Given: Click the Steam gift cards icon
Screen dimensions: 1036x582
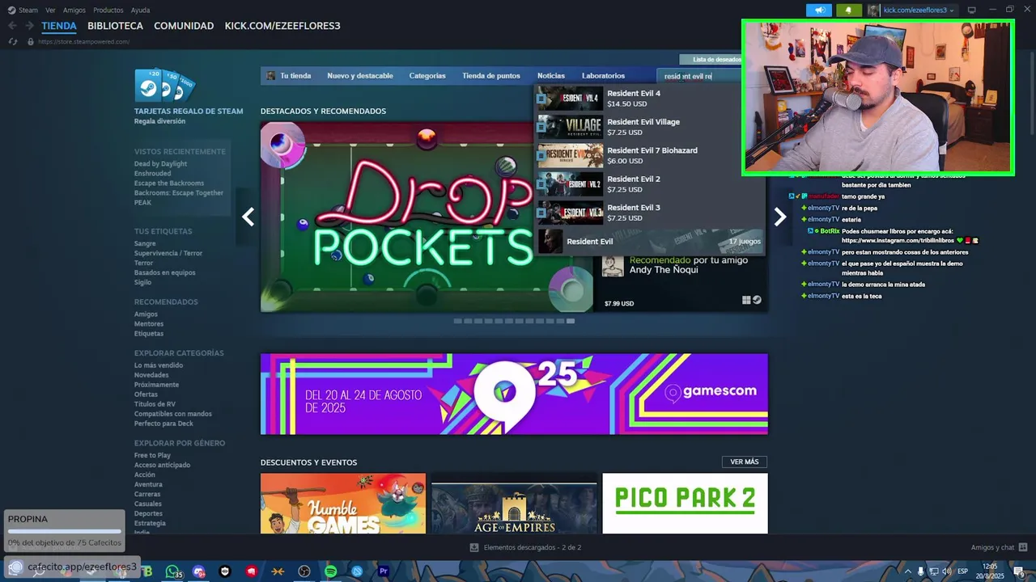Looking at the screenshot, I should pyautogui.click(x=165, y=86).
